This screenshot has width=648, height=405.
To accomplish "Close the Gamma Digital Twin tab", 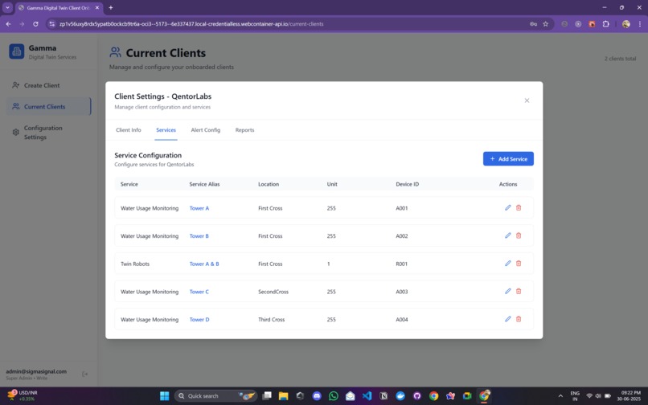I will [97, 7].
